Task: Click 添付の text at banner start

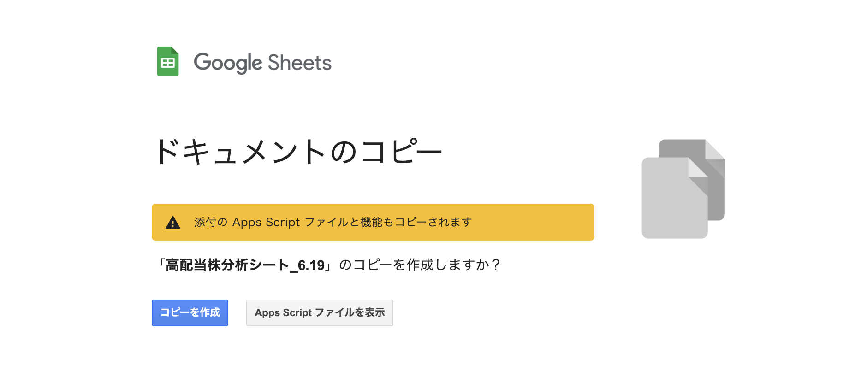Action: coord(211,222)
